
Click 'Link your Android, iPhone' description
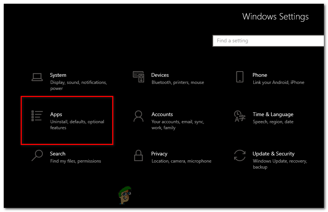point(278,82)
